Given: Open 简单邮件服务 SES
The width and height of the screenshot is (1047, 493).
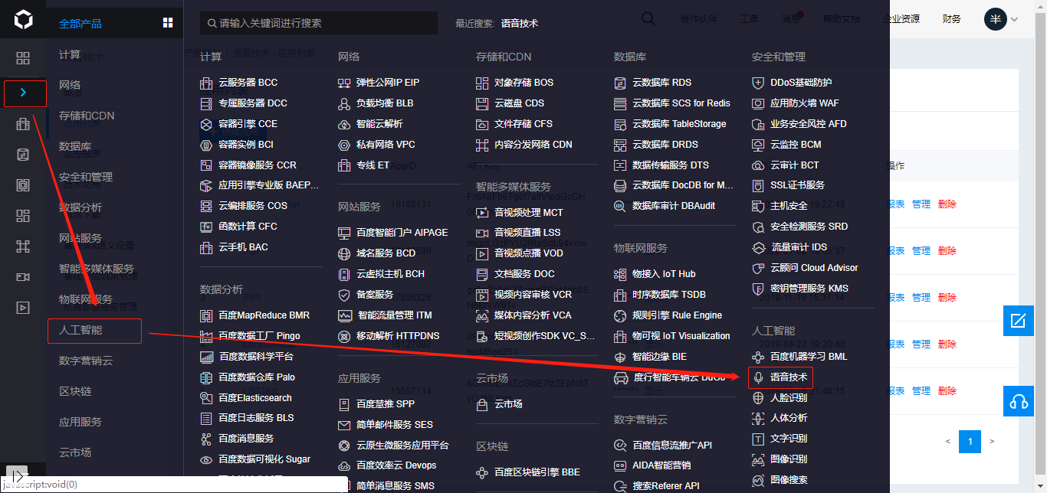Looking at the screenshot, I should pos(386,424).
